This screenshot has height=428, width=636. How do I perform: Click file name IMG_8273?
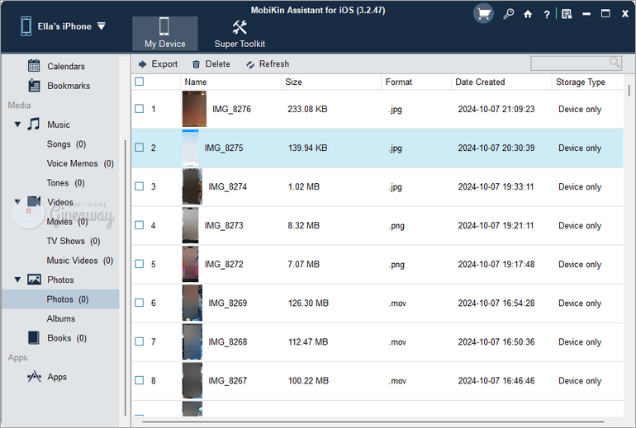pyautogui.click(x=224, y=225)
